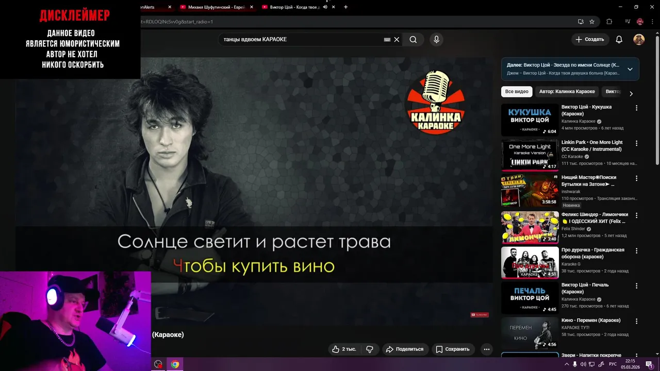
Task: Click the YouTube search magnifier button
Action: [413, 40]
